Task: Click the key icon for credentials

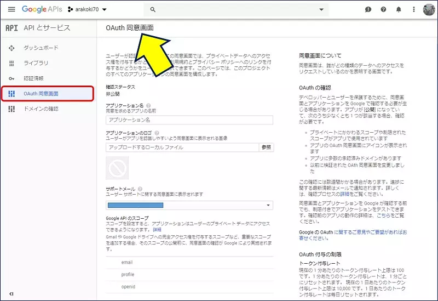Action: [x=11, y=78]
